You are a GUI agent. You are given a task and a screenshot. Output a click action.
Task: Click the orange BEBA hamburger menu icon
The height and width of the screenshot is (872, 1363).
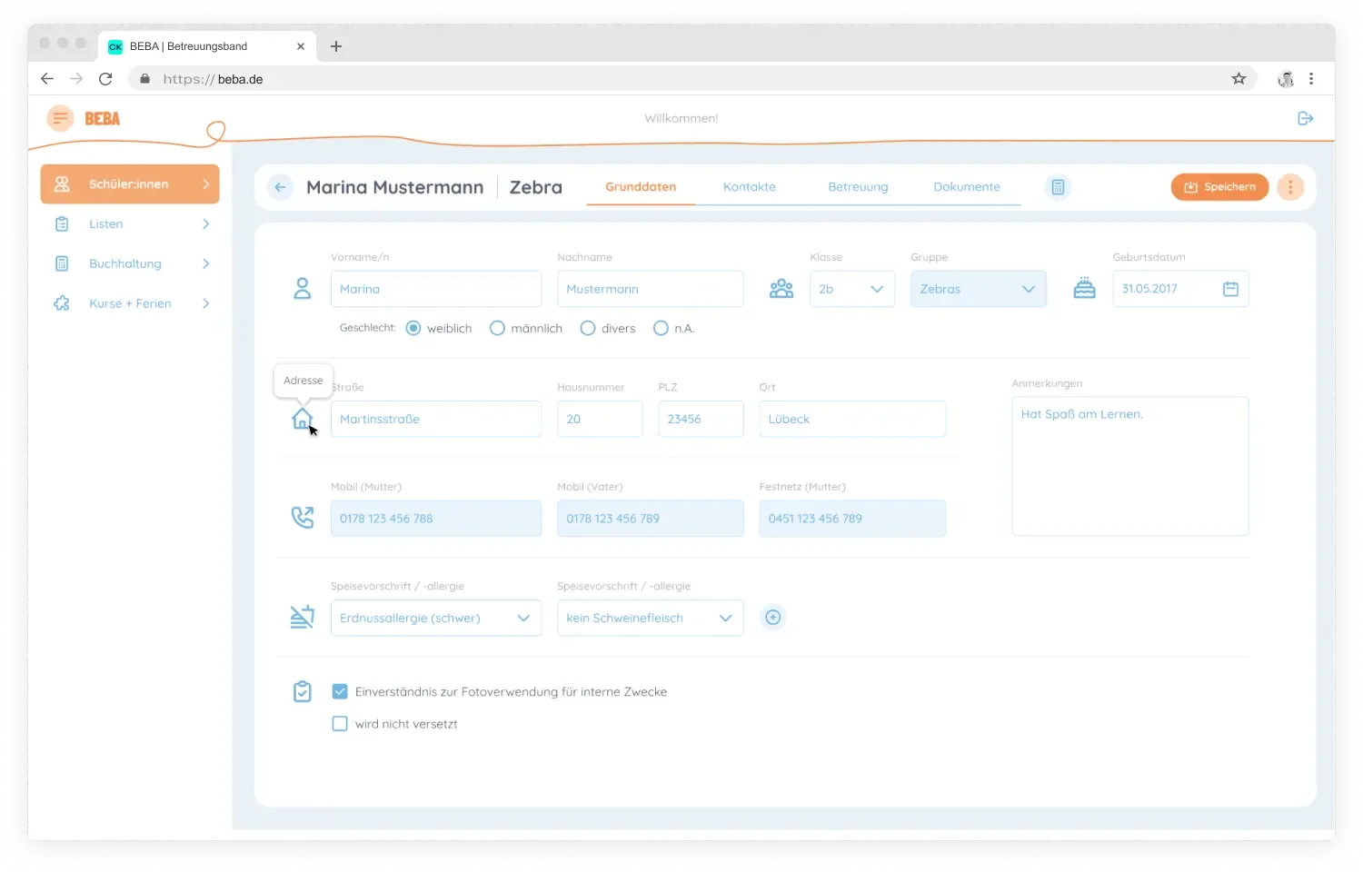(60, 118)
